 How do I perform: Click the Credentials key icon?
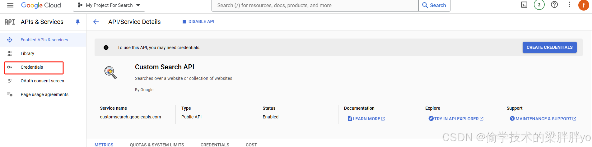(10, 67)
